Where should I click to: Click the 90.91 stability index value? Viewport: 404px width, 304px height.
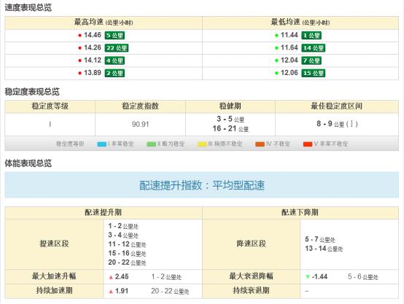(x=140, y=125)
